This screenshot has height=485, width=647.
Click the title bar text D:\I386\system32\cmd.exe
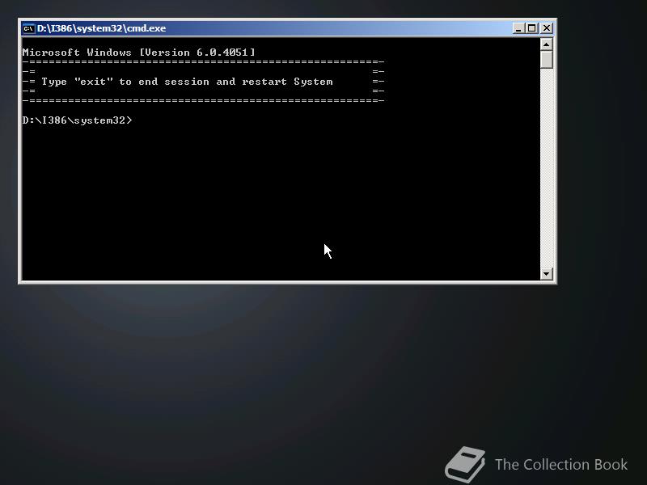pos(102,28)
